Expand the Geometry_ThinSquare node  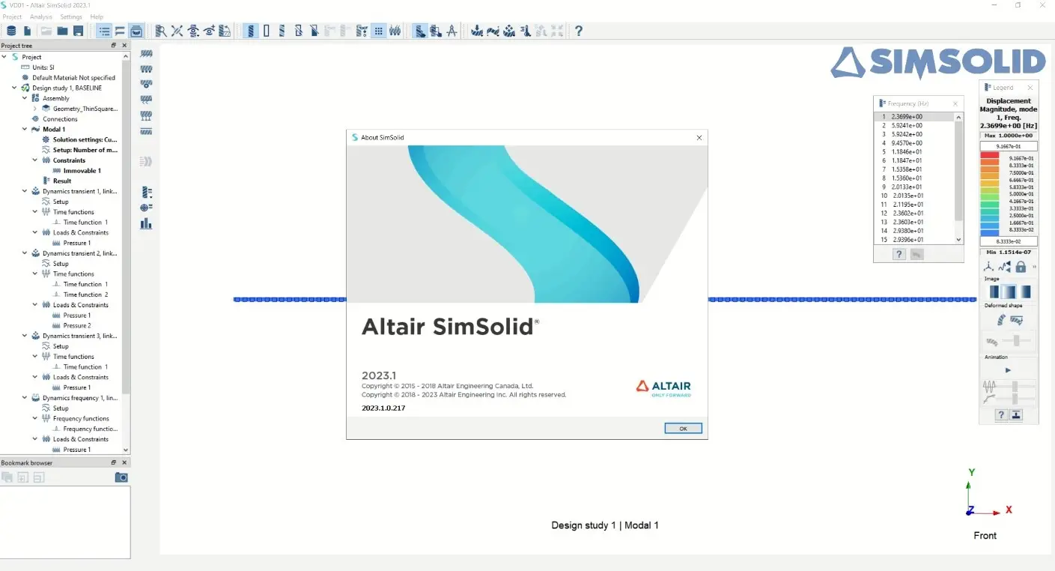(x=35, y=109)
